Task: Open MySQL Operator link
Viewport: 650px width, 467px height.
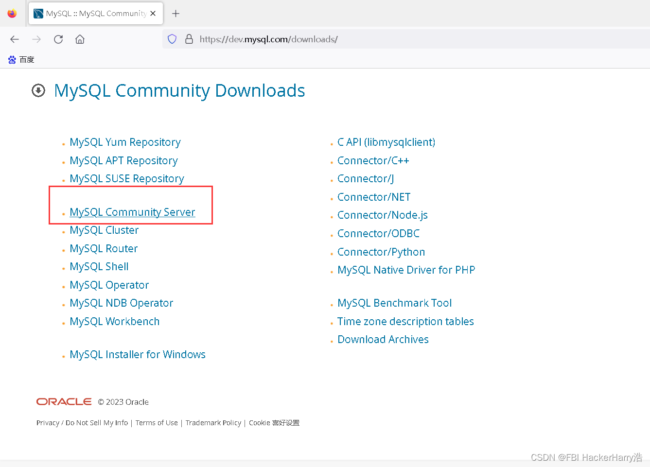Action: pyautogui.click(x=109, y=285)
